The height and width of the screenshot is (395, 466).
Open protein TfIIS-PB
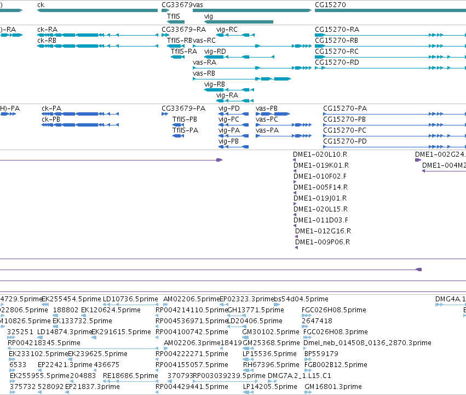coord(185,119)
